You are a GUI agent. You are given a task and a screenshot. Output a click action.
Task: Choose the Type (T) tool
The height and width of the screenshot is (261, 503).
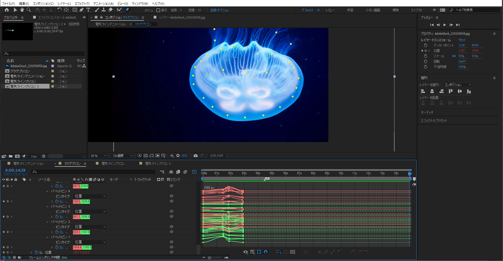tap(88, 10)
